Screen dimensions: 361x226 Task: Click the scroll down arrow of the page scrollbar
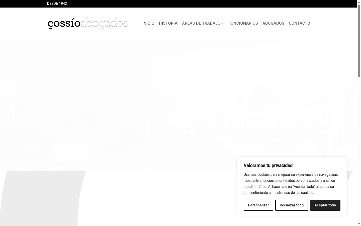pos(359,224)
